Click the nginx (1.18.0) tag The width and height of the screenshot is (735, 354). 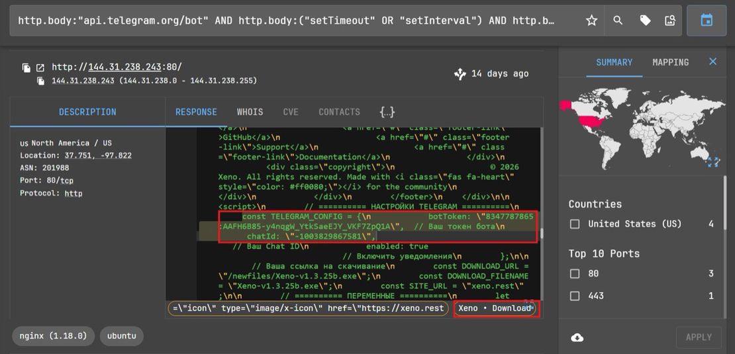(x=54, y=336)
